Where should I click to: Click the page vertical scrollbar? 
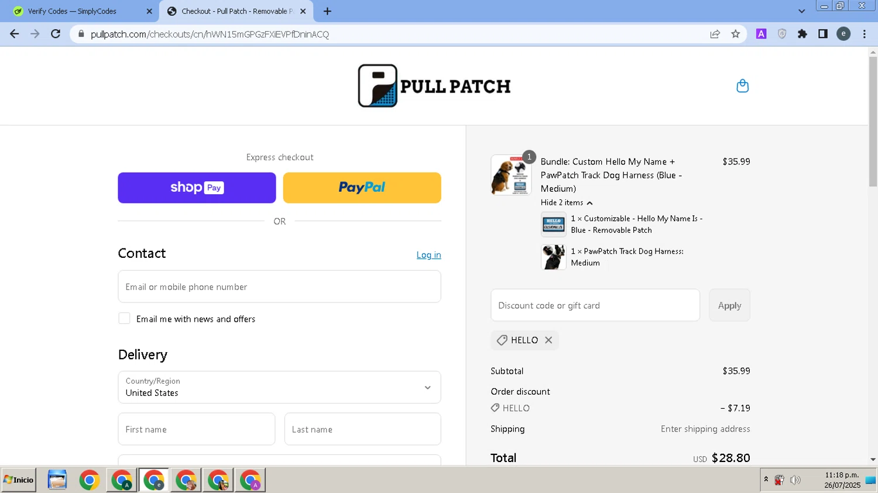pyautogui.click(x=873, y=122)
